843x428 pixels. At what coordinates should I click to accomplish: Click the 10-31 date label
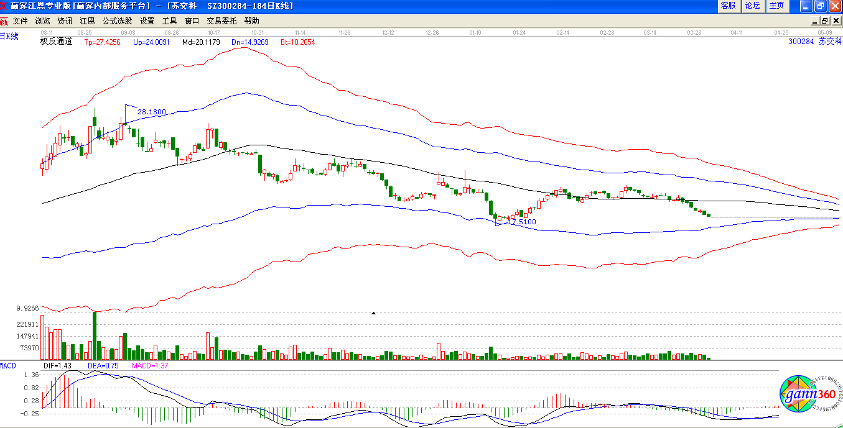257,32
